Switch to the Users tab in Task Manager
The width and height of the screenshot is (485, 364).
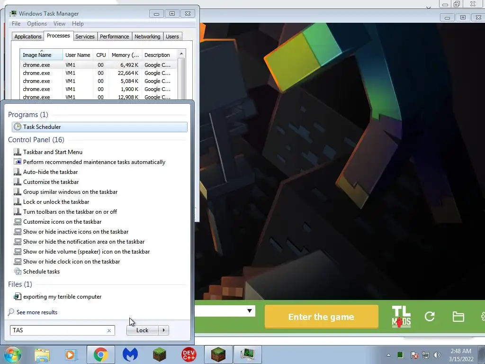[x=172, y=36]
